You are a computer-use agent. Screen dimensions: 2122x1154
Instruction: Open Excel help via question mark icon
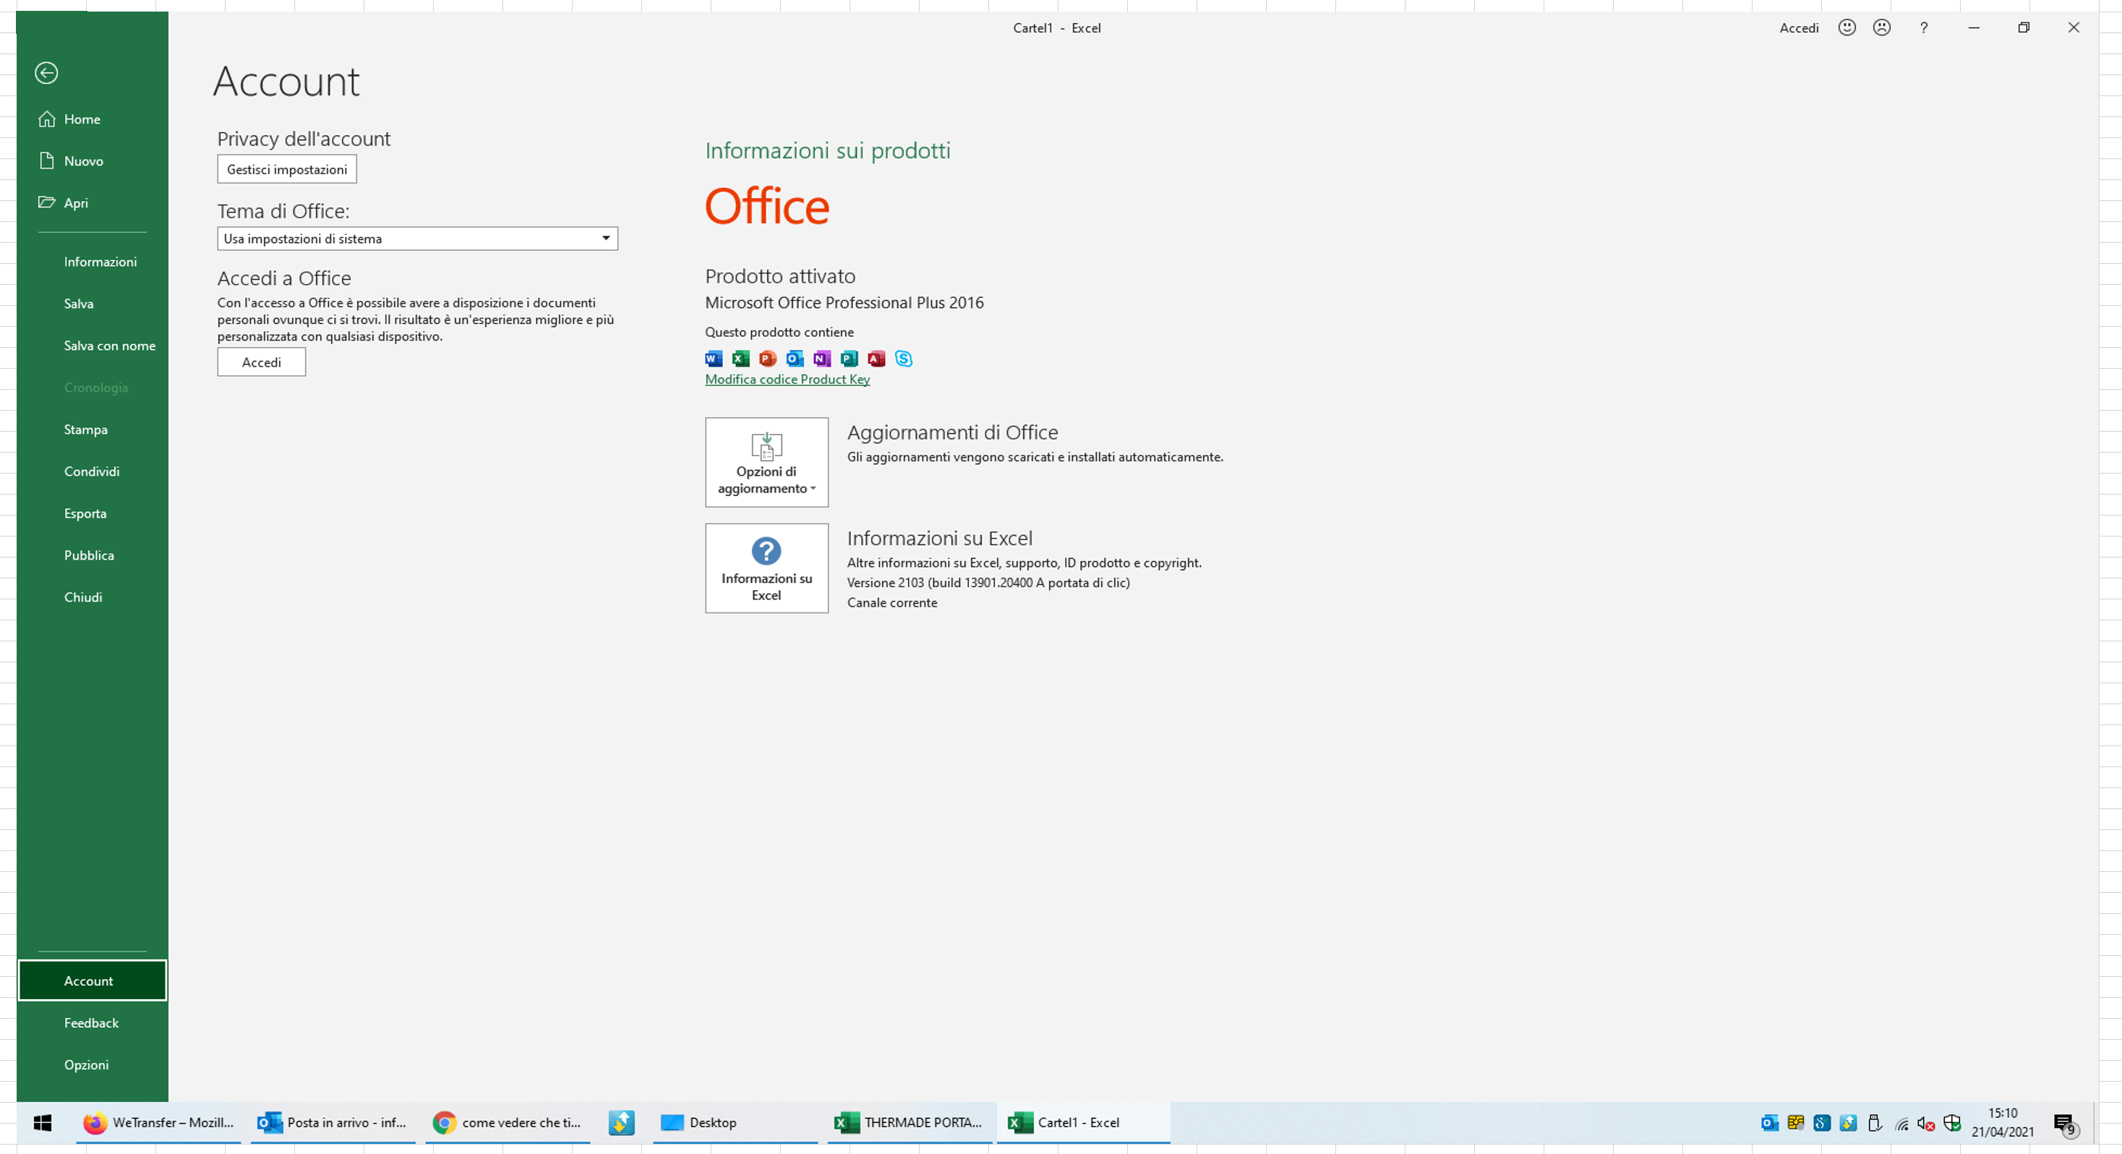coord(1923,27)
